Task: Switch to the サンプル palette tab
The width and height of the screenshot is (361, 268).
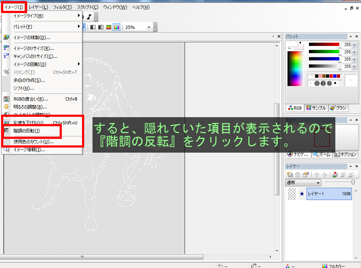Action: 316,108
